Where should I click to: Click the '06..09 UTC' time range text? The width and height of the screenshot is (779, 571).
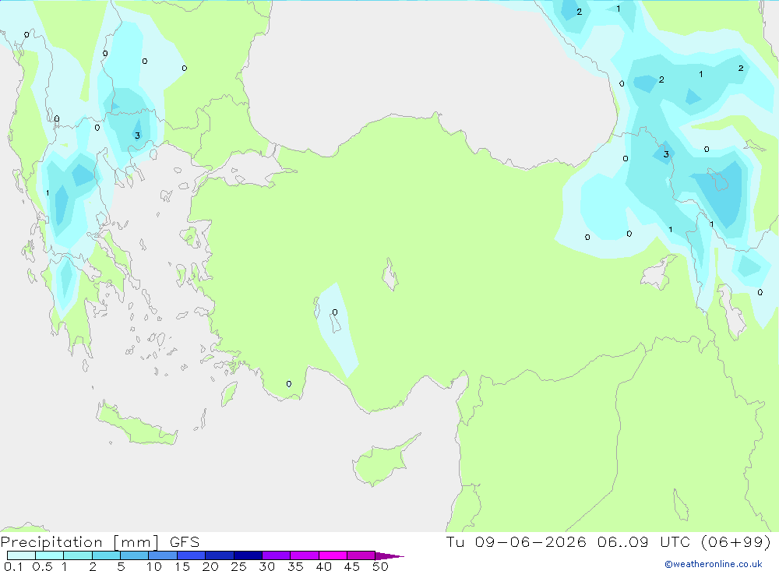(644, 541)
